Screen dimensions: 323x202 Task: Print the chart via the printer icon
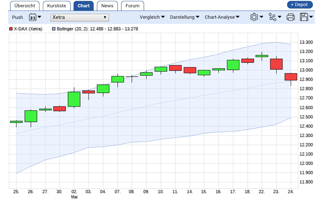(x=291, y=17)
